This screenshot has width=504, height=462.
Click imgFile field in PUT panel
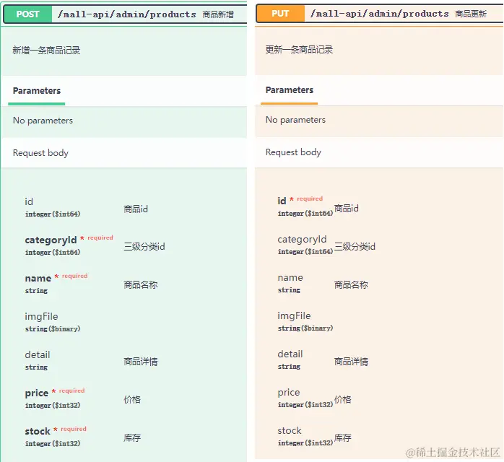(294, 316)
